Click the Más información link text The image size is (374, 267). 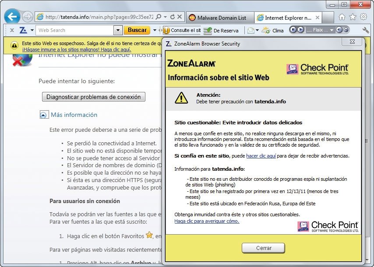click(74, 115)
